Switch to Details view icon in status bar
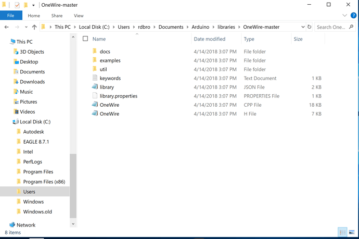359x239 pixels. (342, 233)
